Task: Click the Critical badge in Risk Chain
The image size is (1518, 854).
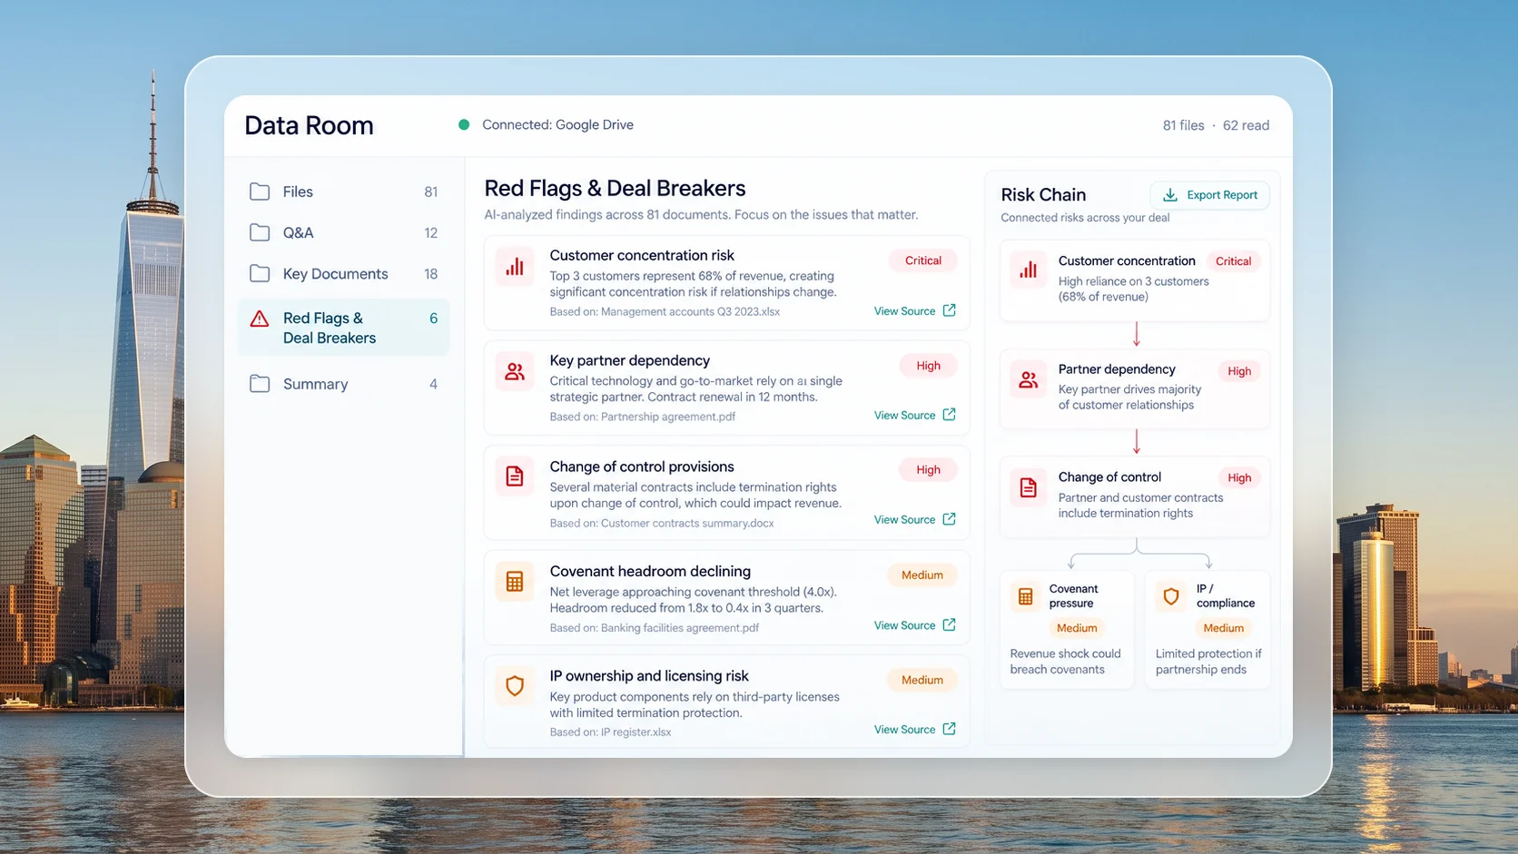Action: click(1233, 261)
